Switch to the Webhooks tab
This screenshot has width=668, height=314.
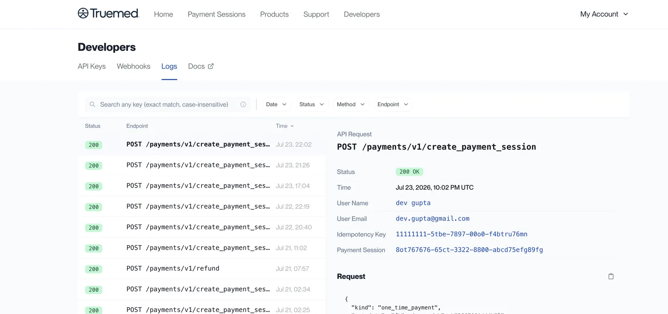point(133,66)
